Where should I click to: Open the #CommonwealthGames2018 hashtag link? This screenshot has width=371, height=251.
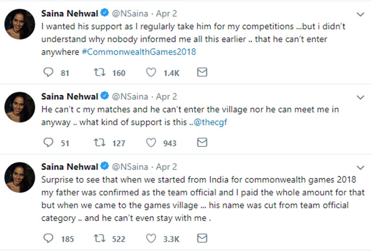139,52
